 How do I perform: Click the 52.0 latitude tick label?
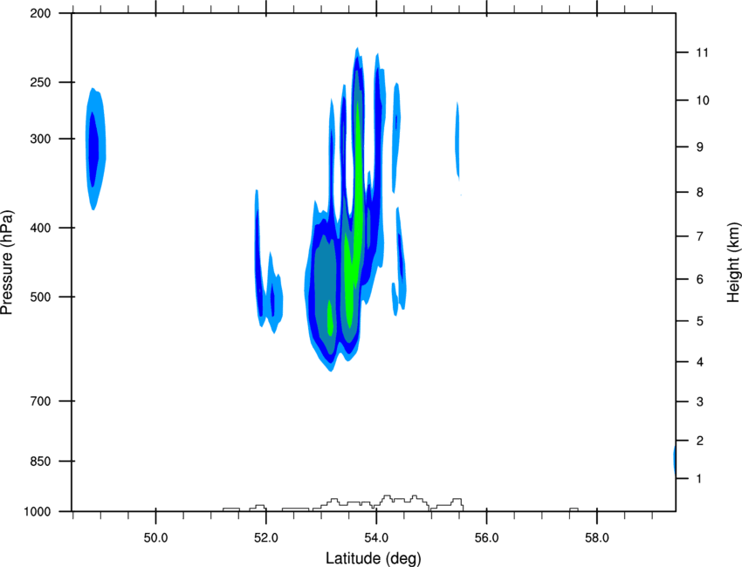point(266,538)
